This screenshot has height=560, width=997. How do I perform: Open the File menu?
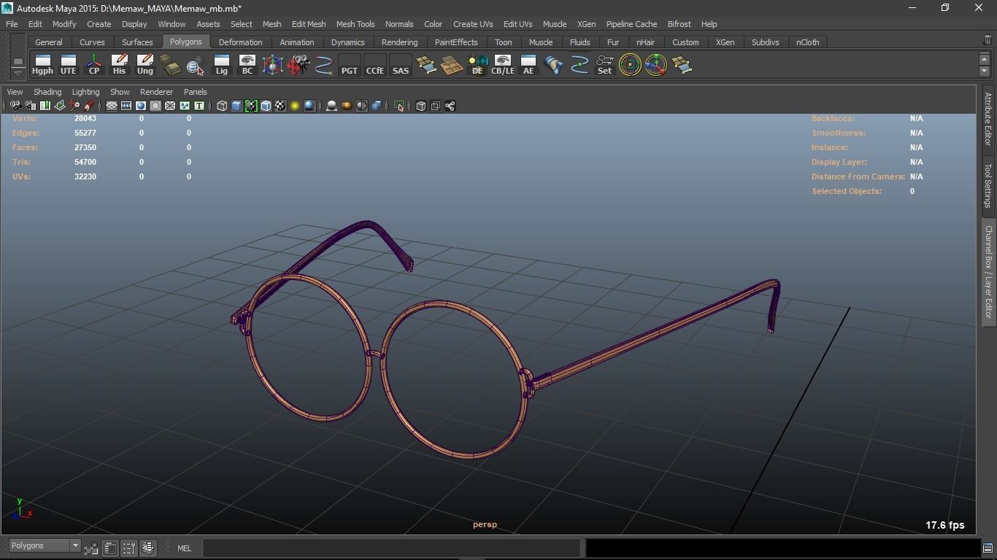(x=12, y=24)
